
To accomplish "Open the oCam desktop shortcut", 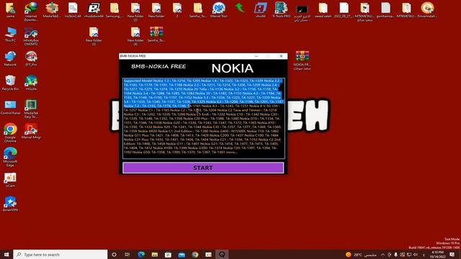I will [x=10, y=180].
